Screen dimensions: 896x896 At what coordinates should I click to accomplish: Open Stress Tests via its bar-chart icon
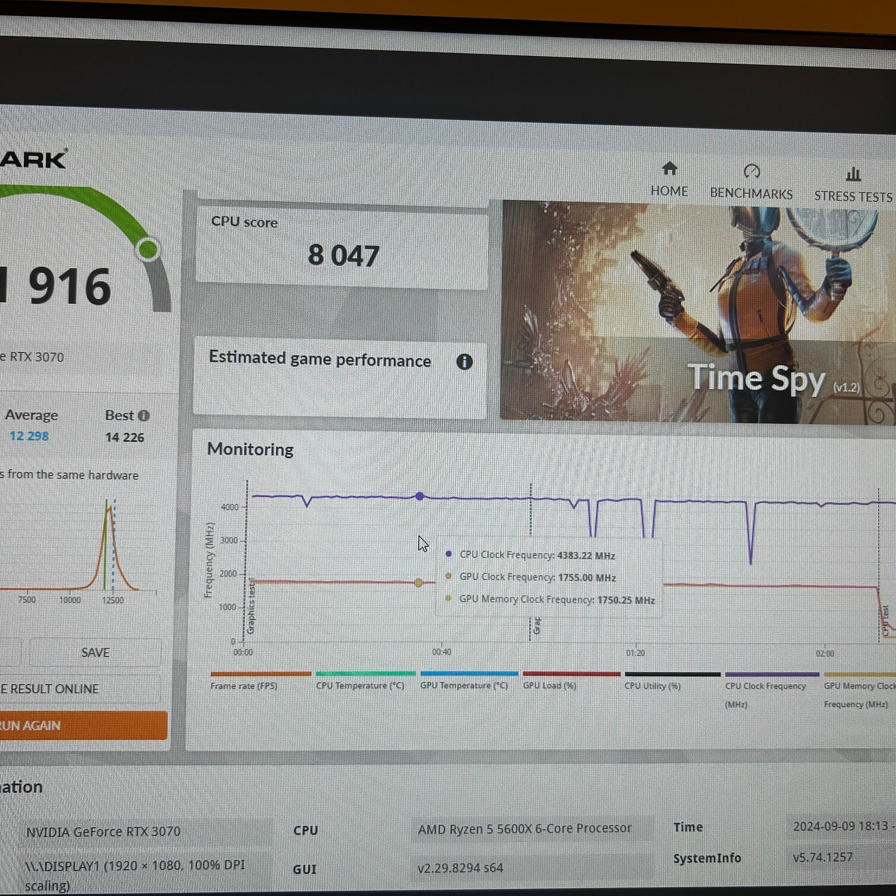point(853,174)
